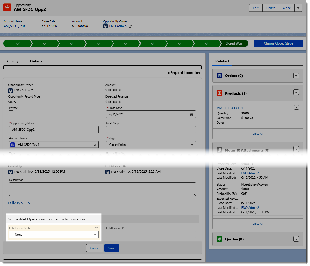Click the Next Step input field

(x=151, y=130)
